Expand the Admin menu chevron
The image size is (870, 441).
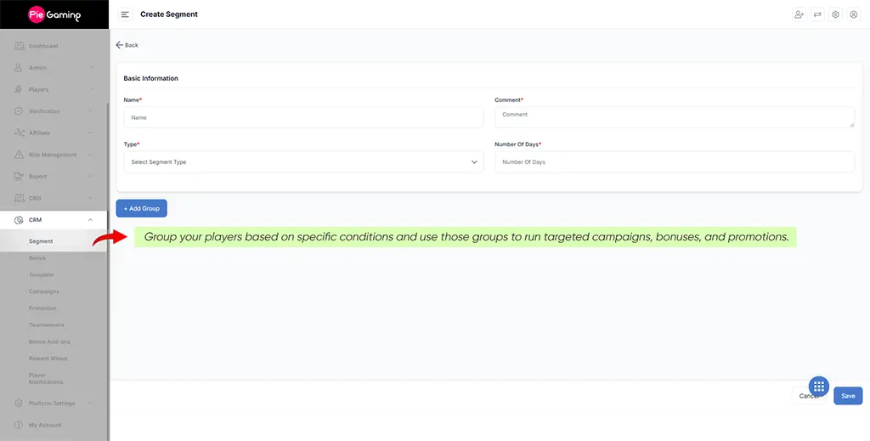click(x=91, y=68)
